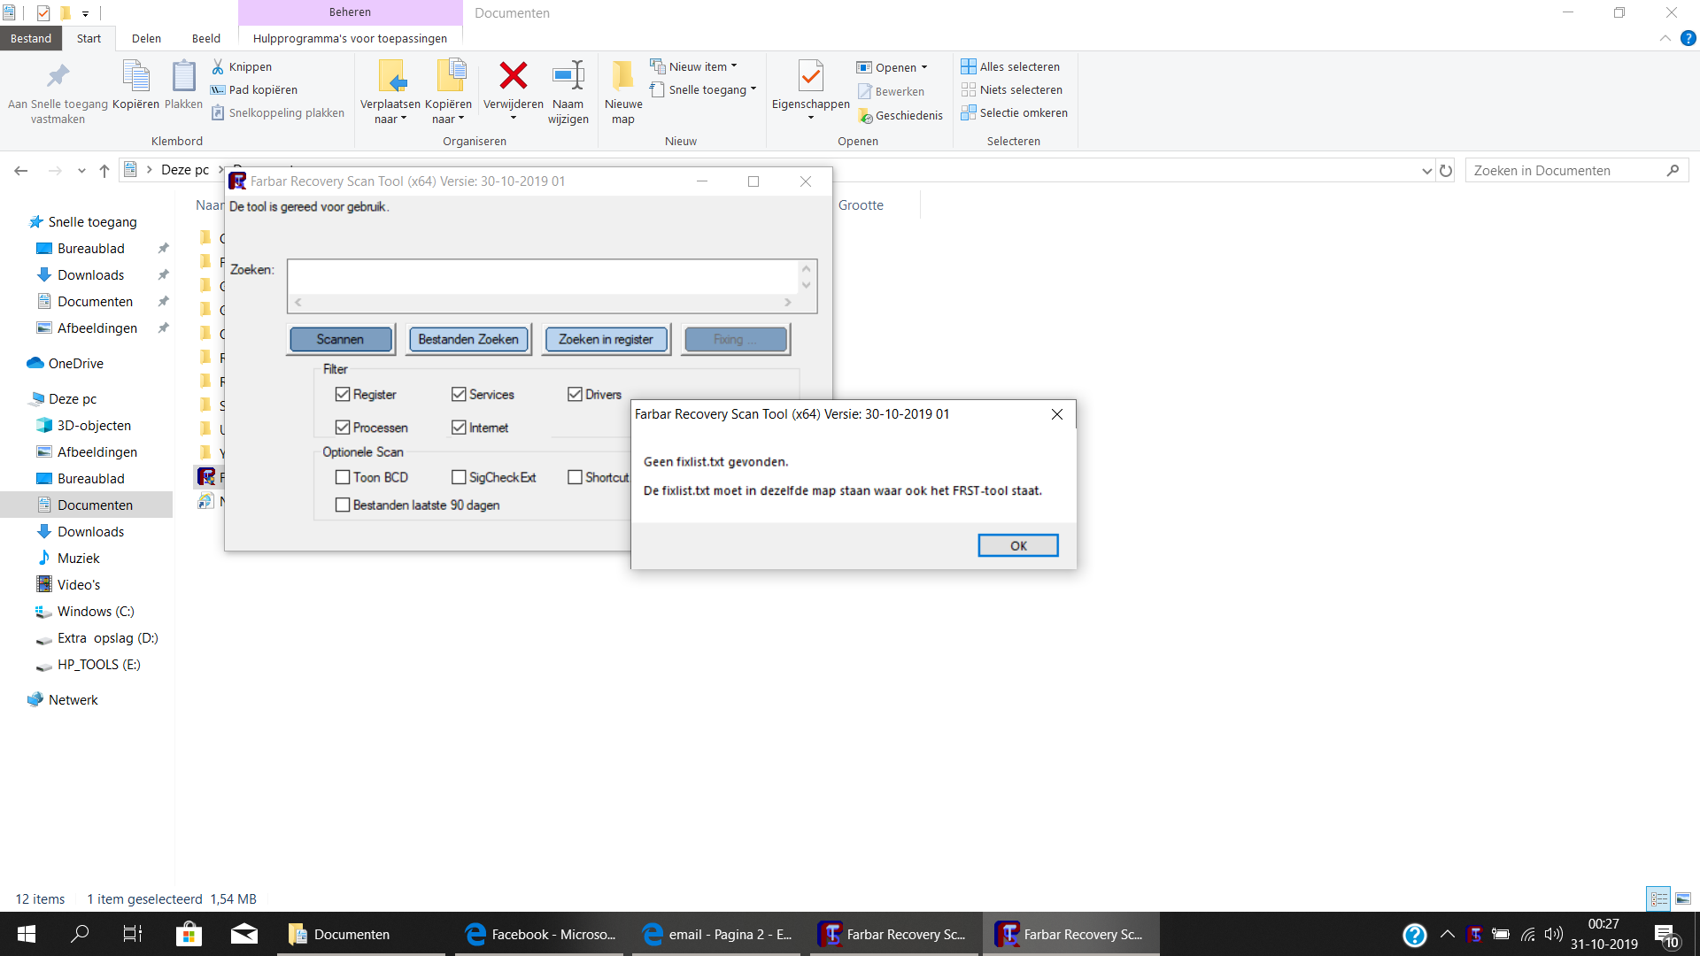This screenshot has width=1700, height=956.
Task: Click Niets selecteren in ribbon
Action: [1012, 89]
